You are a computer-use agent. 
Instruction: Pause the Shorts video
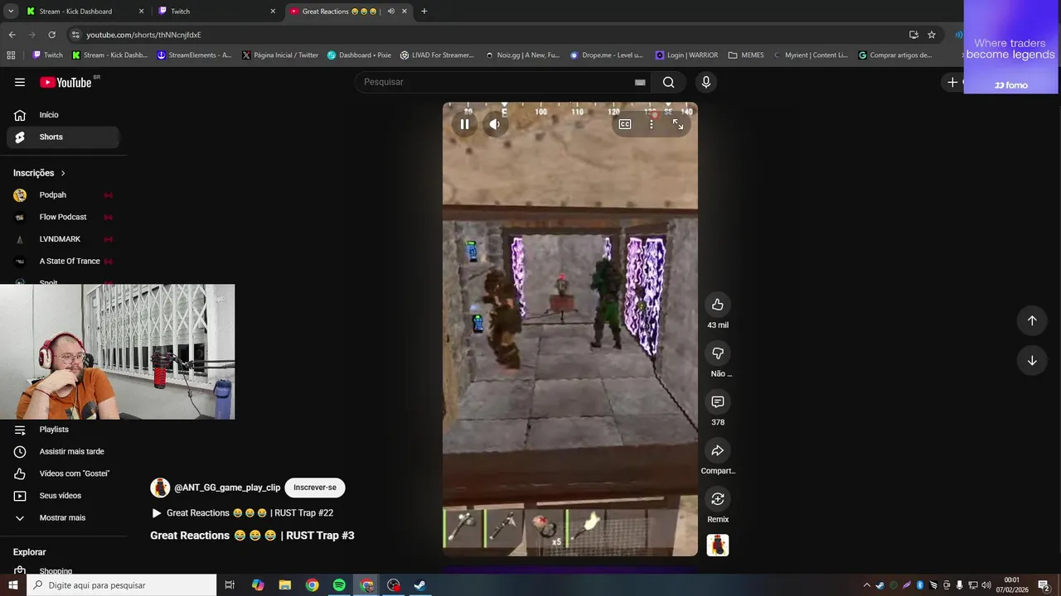464,124
